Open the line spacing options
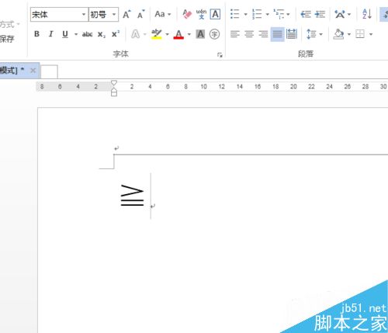 (x=314, y=34)
